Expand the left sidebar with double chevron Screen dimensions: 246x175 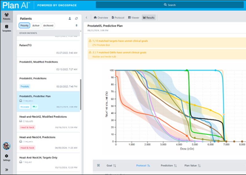point(6,170)
